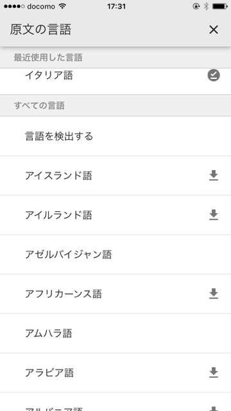Tap the downloaded checkmark next to イタリア語
This screenshot has height=411, width=231.
pyautogui.click(x=214, y=76)
